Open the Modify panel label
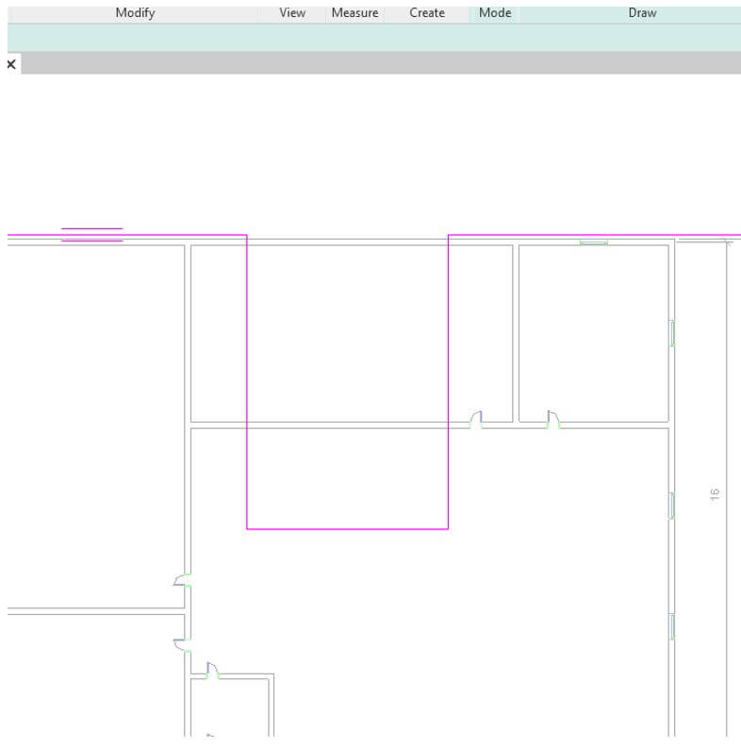 pyautogui.click(x=135, y=13)
